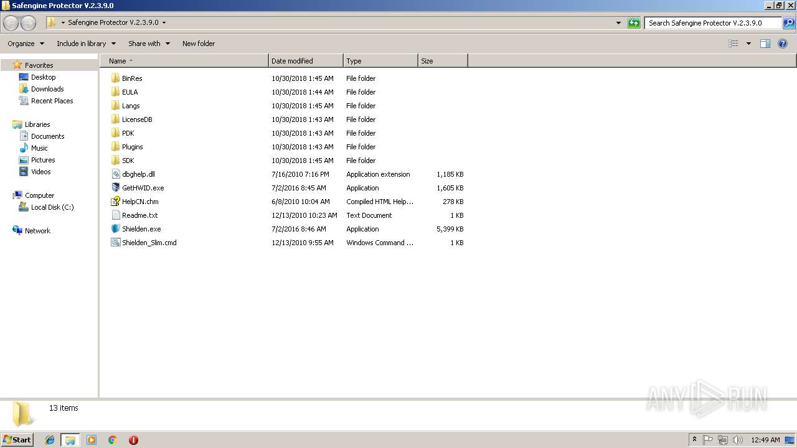
Task: Click the search Safengine Protector field
Action: pos(713,23)
